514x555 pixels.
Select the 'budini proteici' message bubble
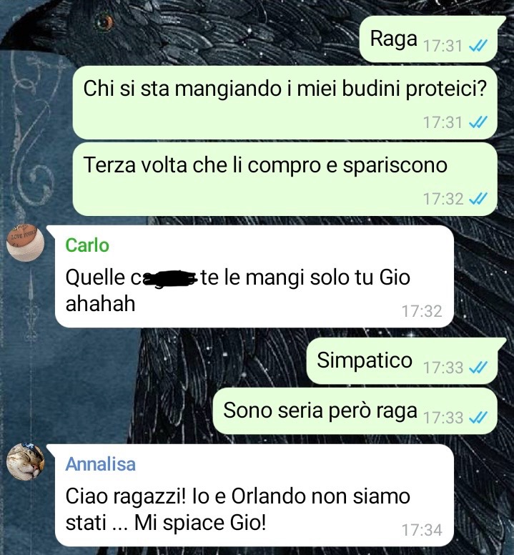[x=285, y=102]
